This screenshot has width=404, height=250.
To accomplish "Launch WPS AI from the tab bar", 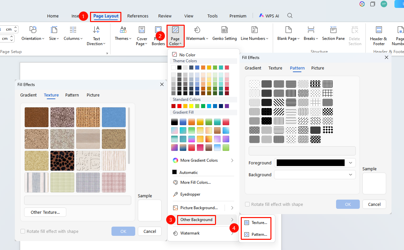I will coord(269,16).
